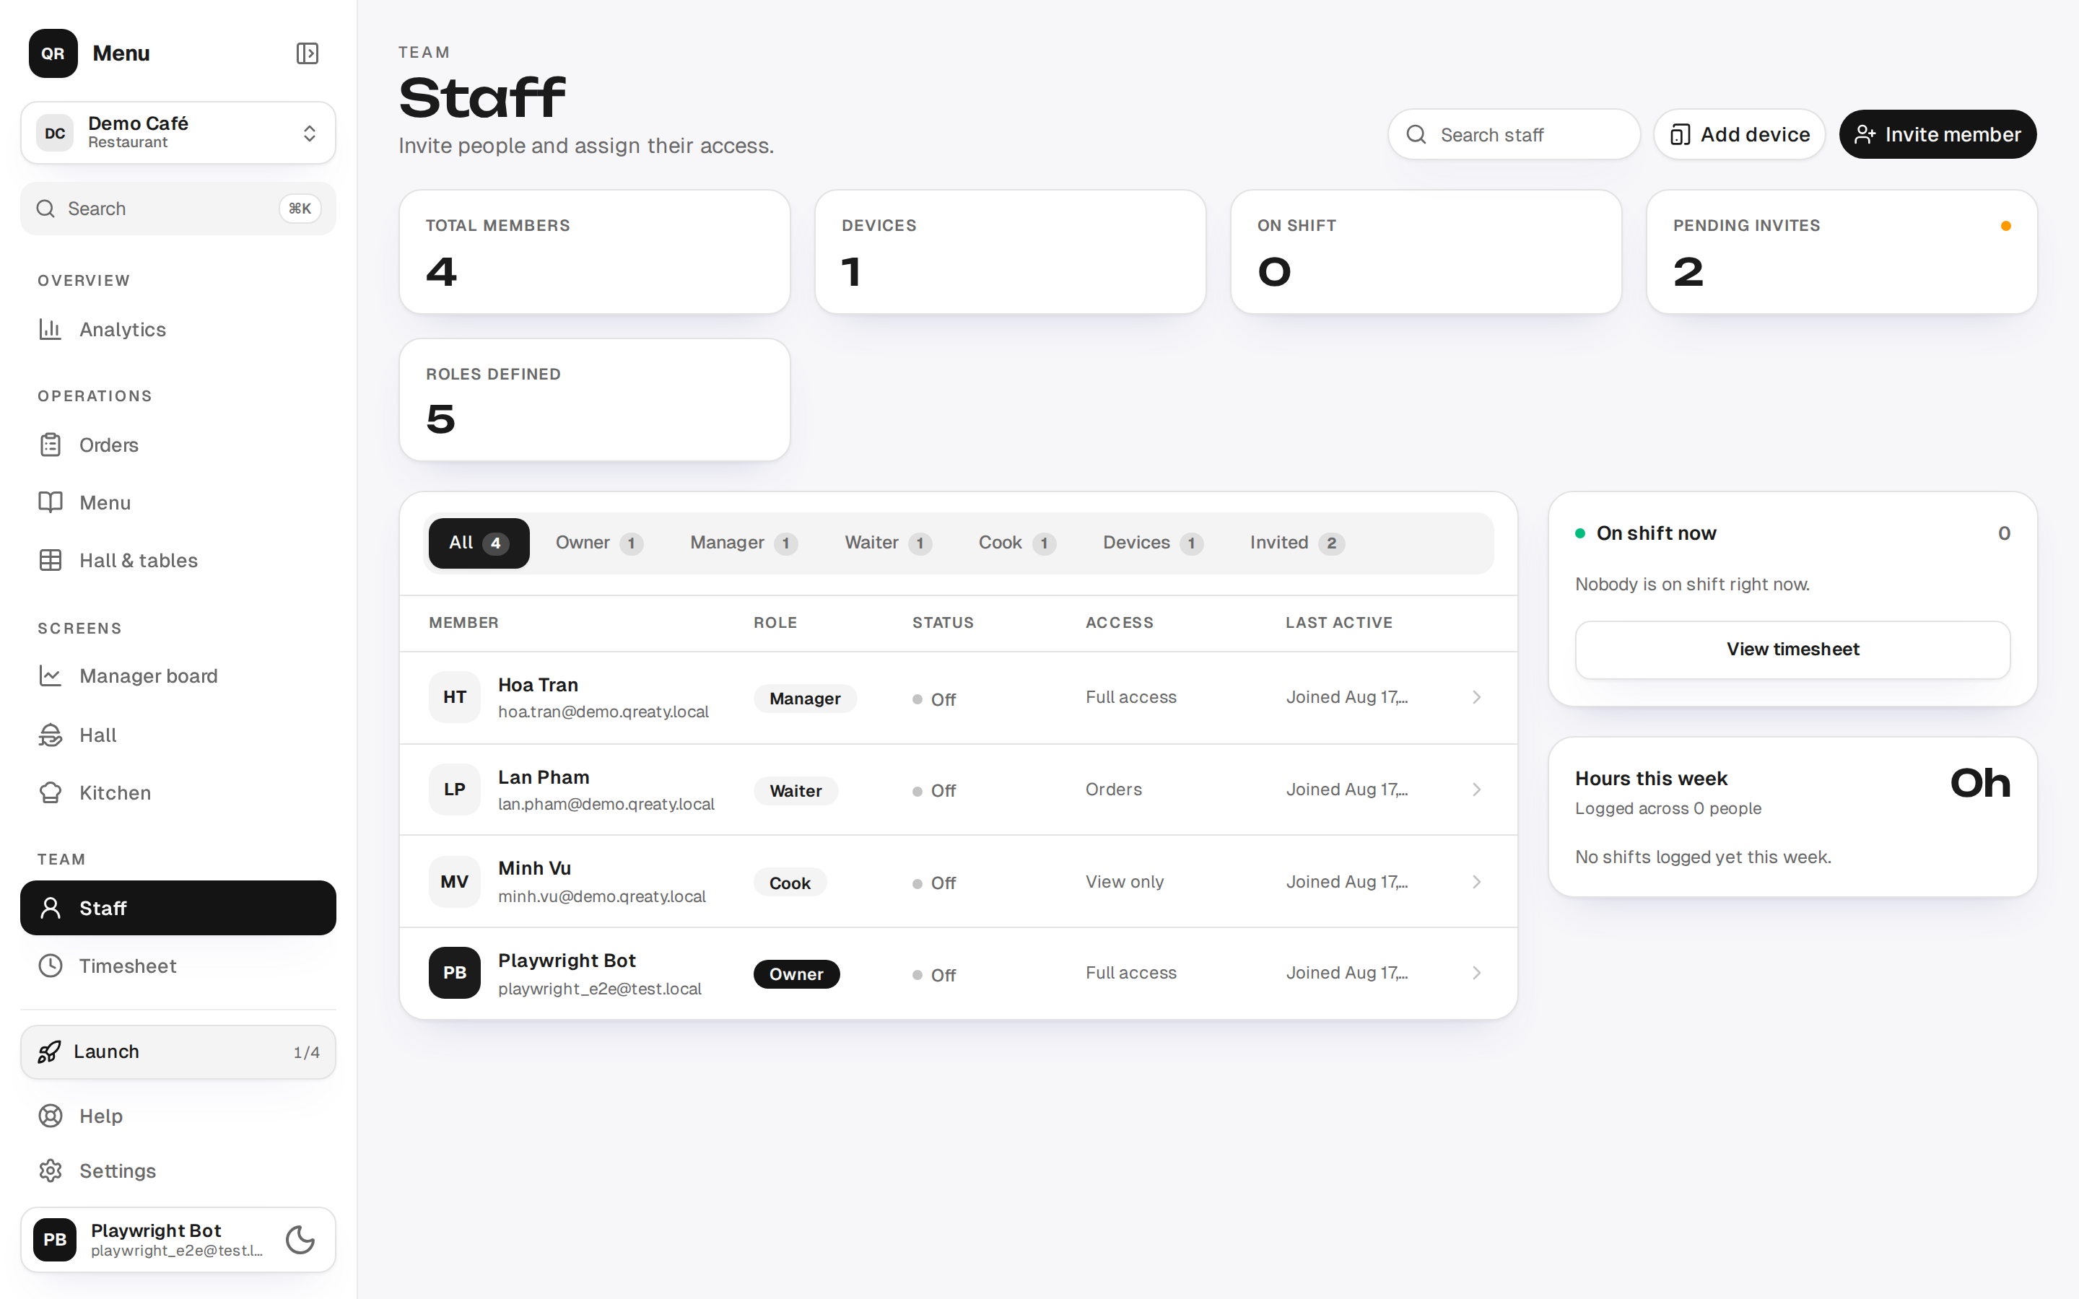
Task: Switch to Invited tab
Action: (x=1297, y=543)
